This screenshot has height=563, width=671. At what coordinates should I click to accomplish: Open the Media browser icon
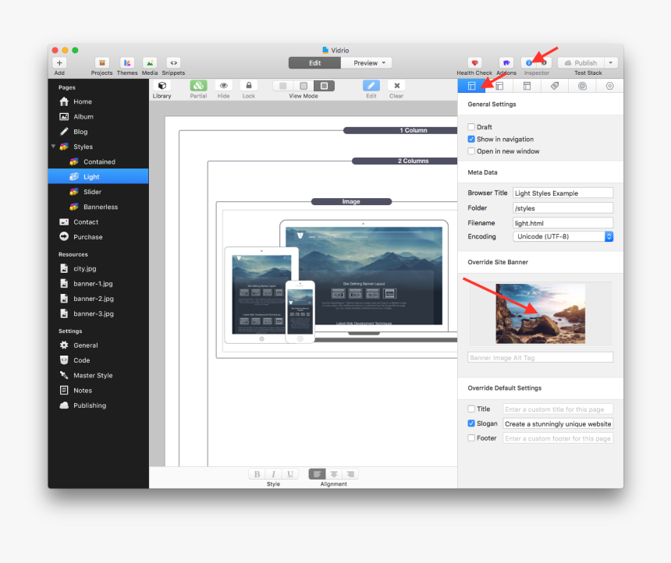[x=150, y=63]
